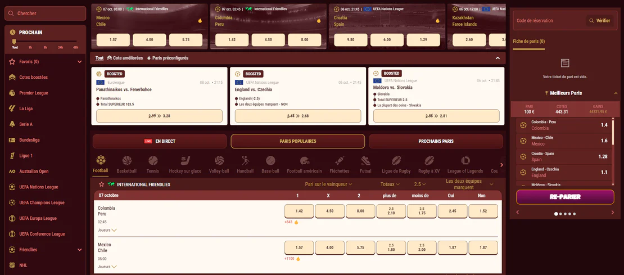Open the Pari sur le vainqueur dropdown

pyautogui.click(x=329, y=184)
